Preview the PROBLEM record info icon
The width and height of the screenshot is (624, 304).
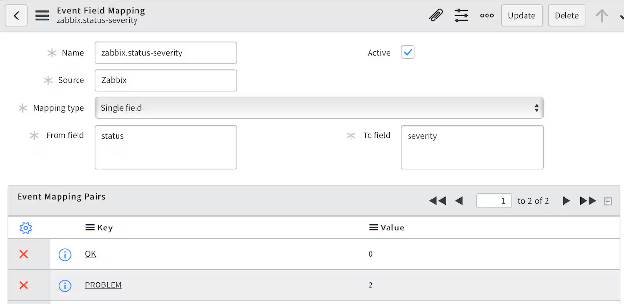(65, 285)
